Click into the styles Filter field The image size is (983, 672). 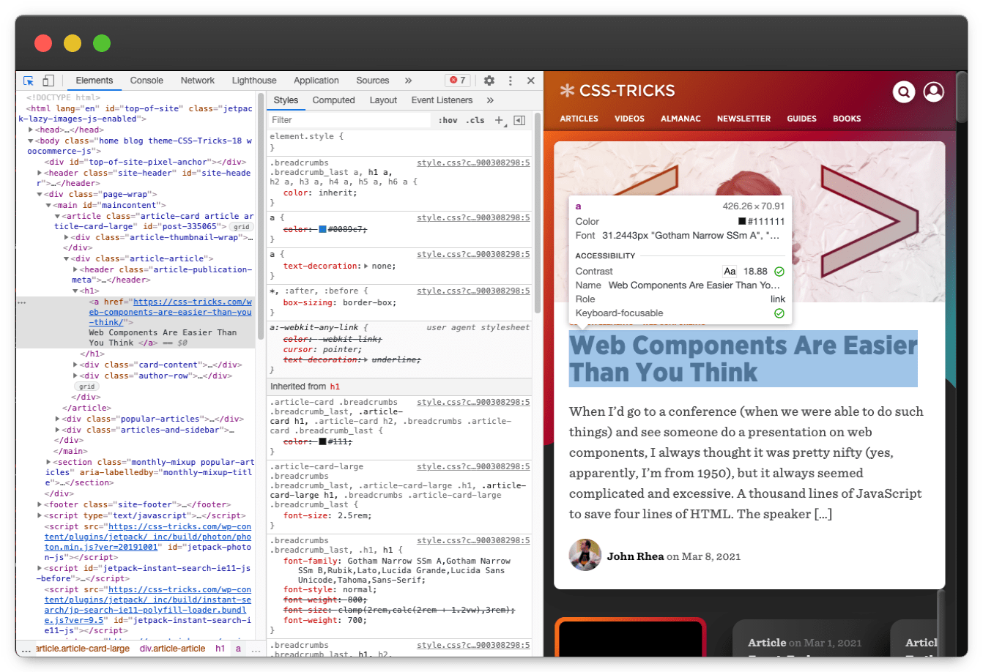tap(348, 120)
